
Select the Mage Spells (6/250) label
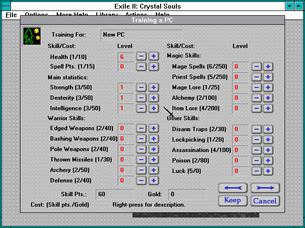point(200,66)
